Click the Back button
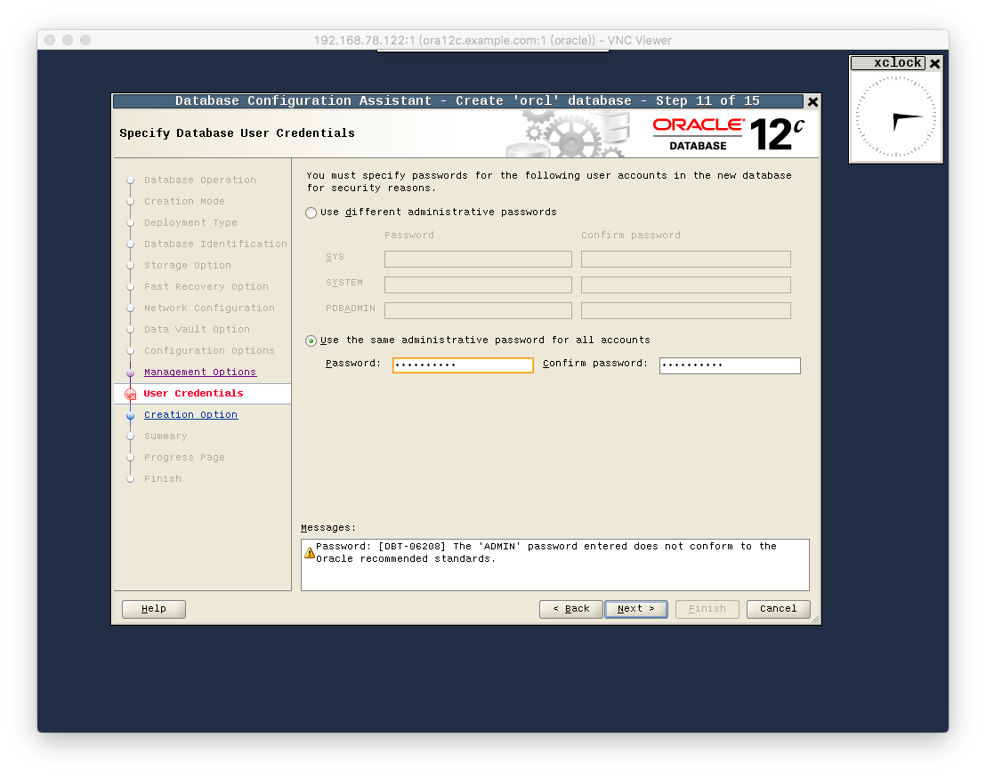Viewport: 986px width, 777px height. [x=571, y=609]
